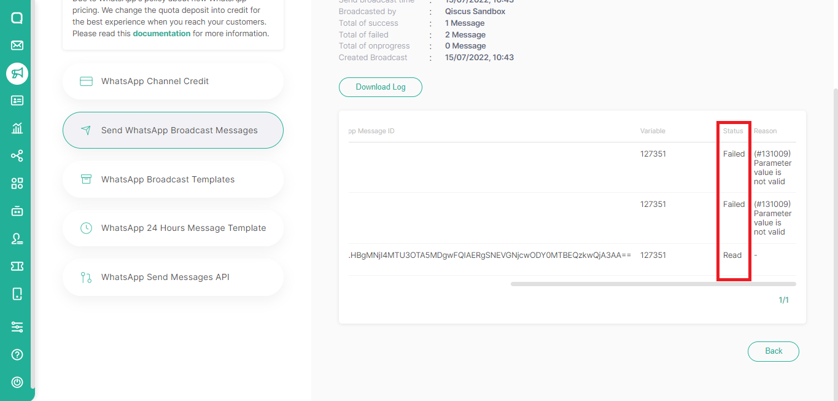Click the horizontal scrollbar under the table
Image resolution: width=838 pixels, height=401 pixels.
pos(653,284)
